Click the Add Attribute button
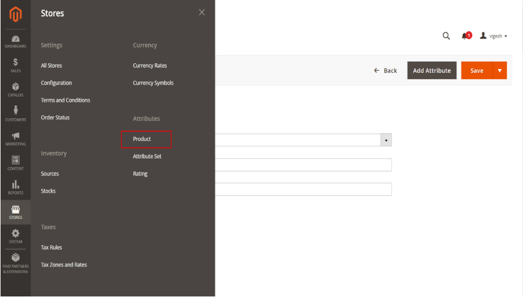Screen dimensions: 523x297 431,71
